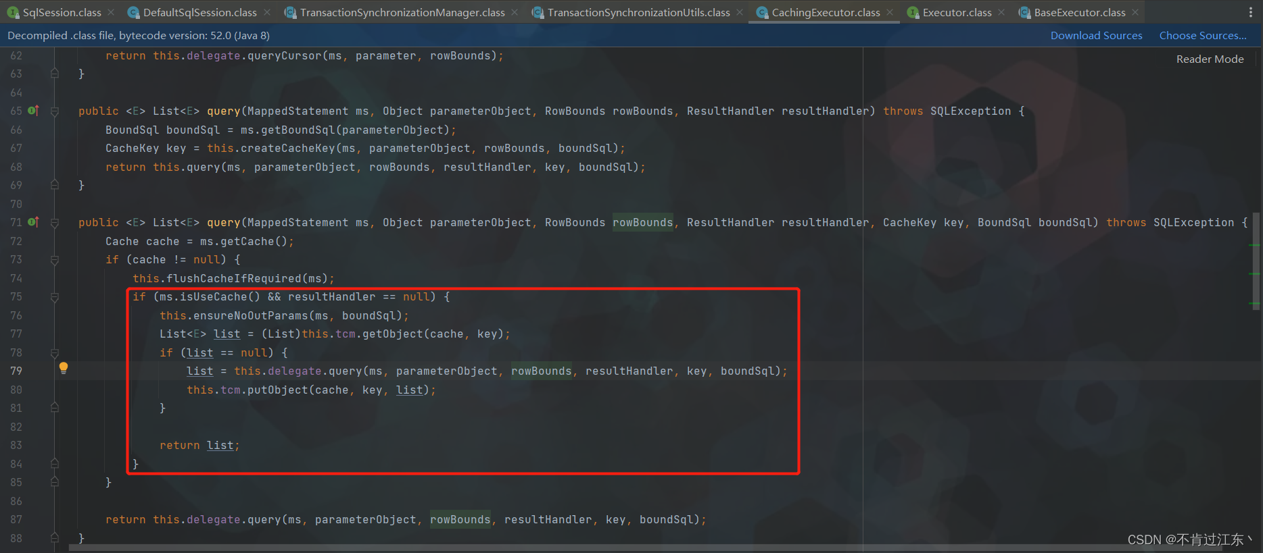
Task: Click the Download Sources link
Action: pyautogui.click(x=1096, y=35)
